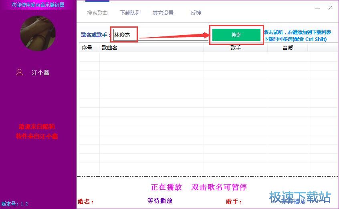Image resolution: width=339 pixels, height=209 pixels.
Task: Minimize the music player window
Action: [318, 8]
